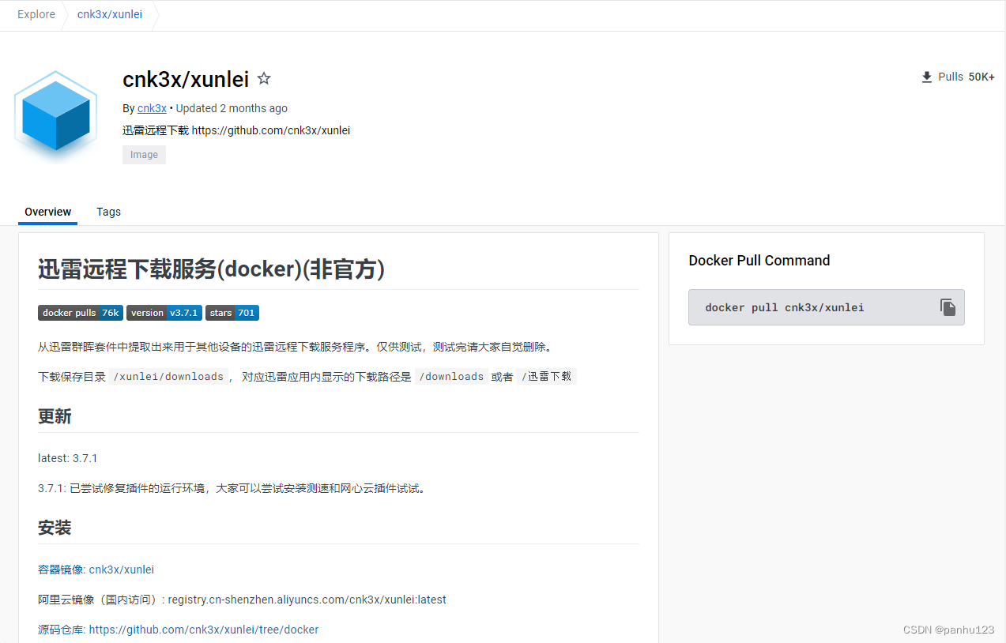Open the docker pulls 76k badge
Viewport: 1006px width, 643px height.
80,313
